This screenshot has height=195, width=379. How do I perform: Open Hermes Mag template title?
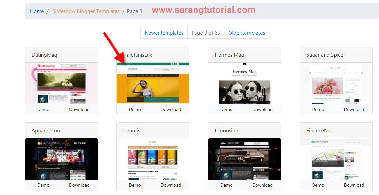click(230, 55)
